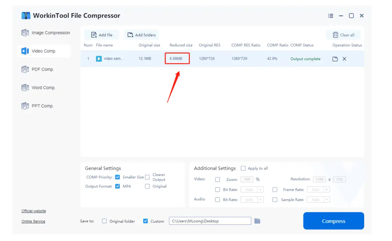The width and height of the screenshot is (392, 241).
Task: Click the Zoom percentage field
Action: click(x=247, y=179)
